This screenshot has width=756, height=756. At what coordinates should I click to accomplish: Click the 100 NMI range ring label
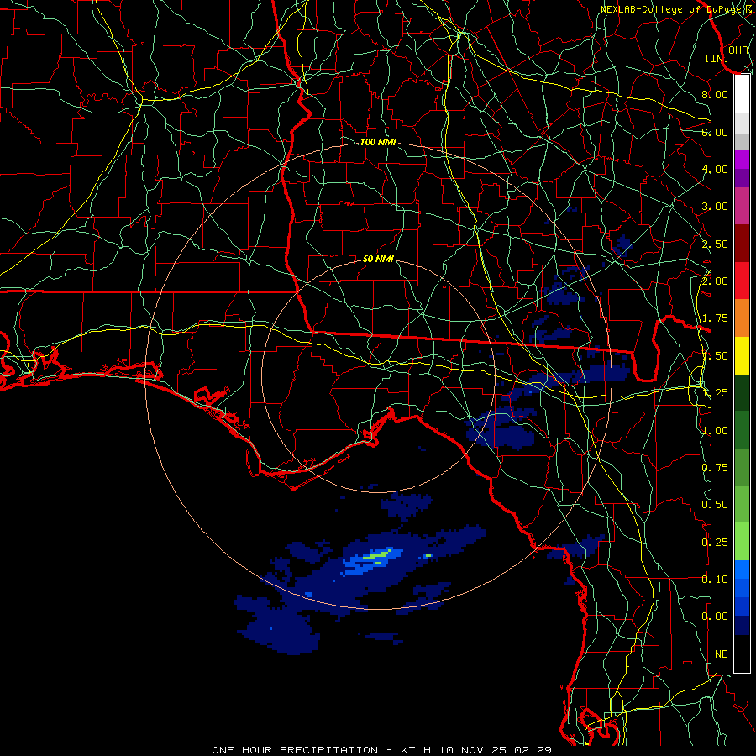[x=378, y=142]
